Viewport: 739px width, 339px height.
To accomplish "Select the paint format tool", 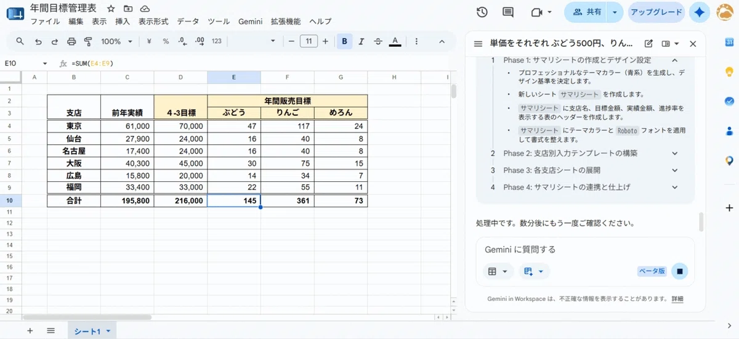I will [x=87, y=41].
